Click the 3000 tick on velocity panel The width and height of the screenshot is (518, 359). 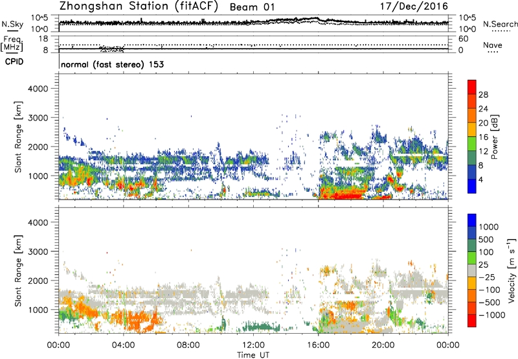coord(38,251)
